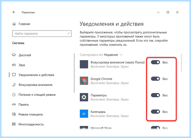The image size is (191, 138).
Task: Open the Сортировать по: Недавние dropdown
Action: coord(101,55)
